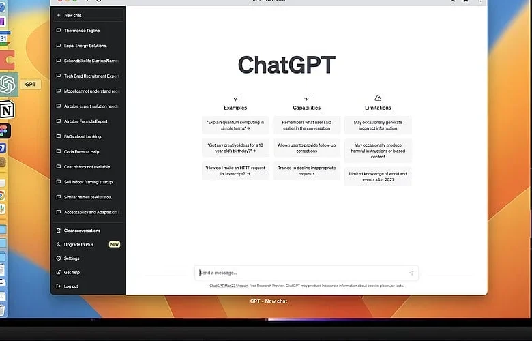This screenshot has height=341, width=532.
Task: Select the Chat history not available entry
Action: 88,166
